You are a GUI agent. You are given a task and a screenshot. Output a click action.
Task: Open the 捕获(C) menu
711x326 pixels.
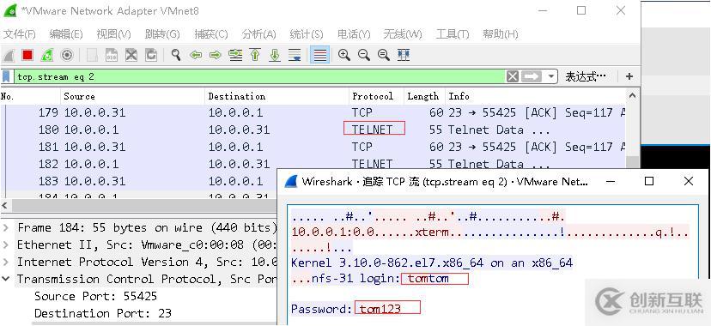[x=211, y=34]
